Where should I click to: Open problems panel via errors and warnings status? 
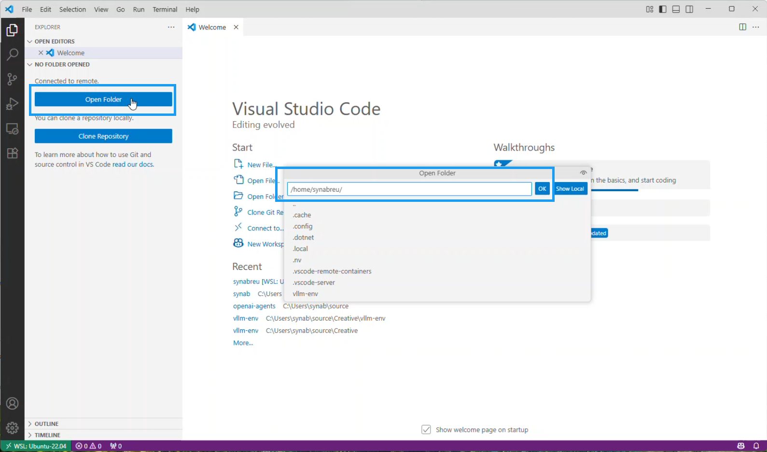click(x=89, y=446)
